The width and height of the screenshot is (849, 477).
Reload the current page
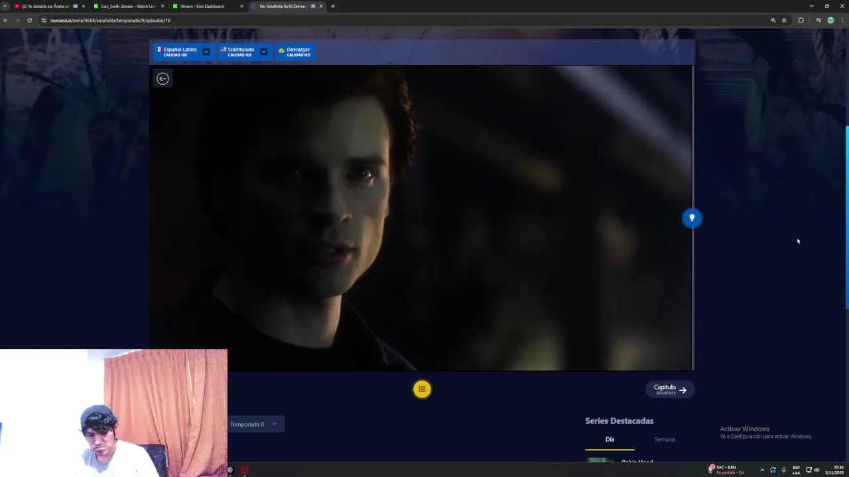[29, 21]
